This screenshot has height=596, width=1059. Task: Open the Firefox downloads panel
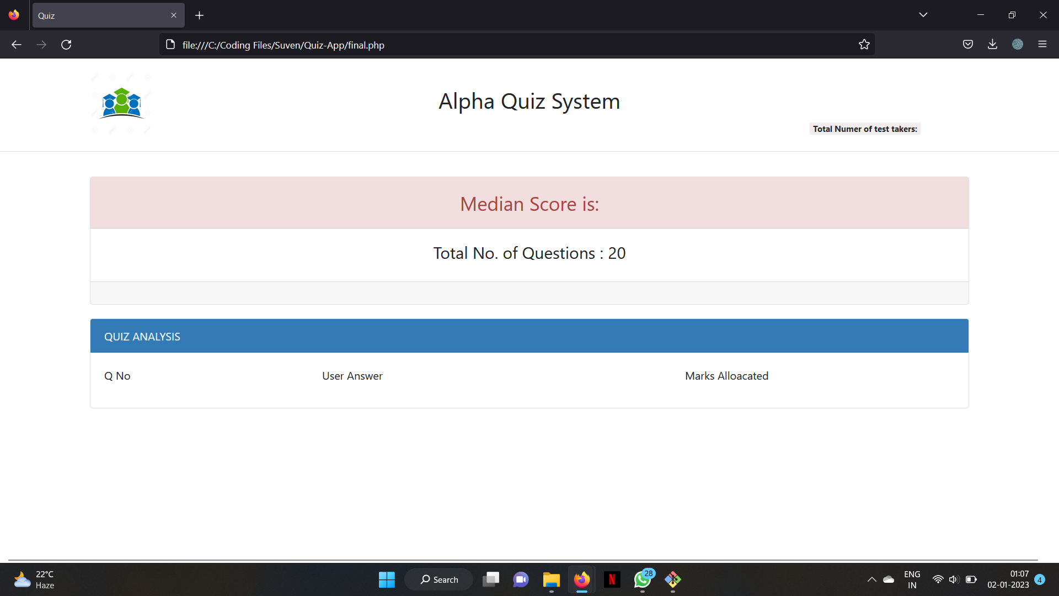(x=992, y=44)
